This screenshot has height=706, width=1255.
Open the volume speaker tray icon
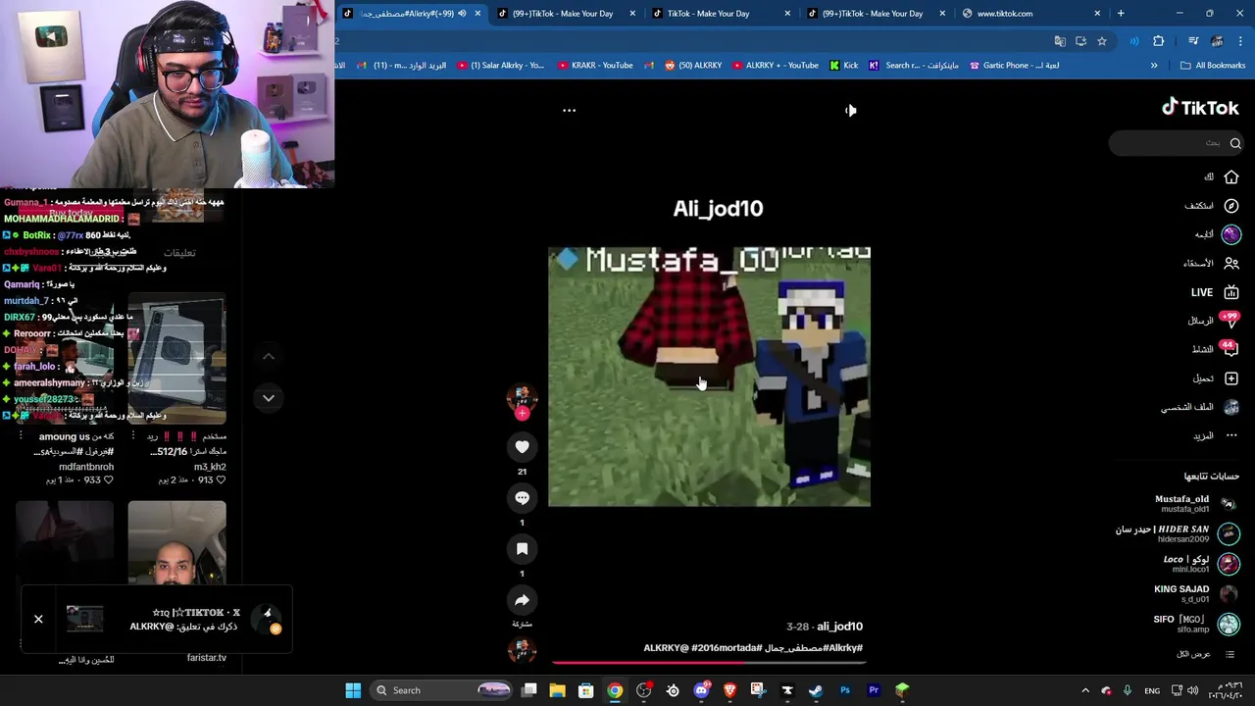pos(1193,690)
